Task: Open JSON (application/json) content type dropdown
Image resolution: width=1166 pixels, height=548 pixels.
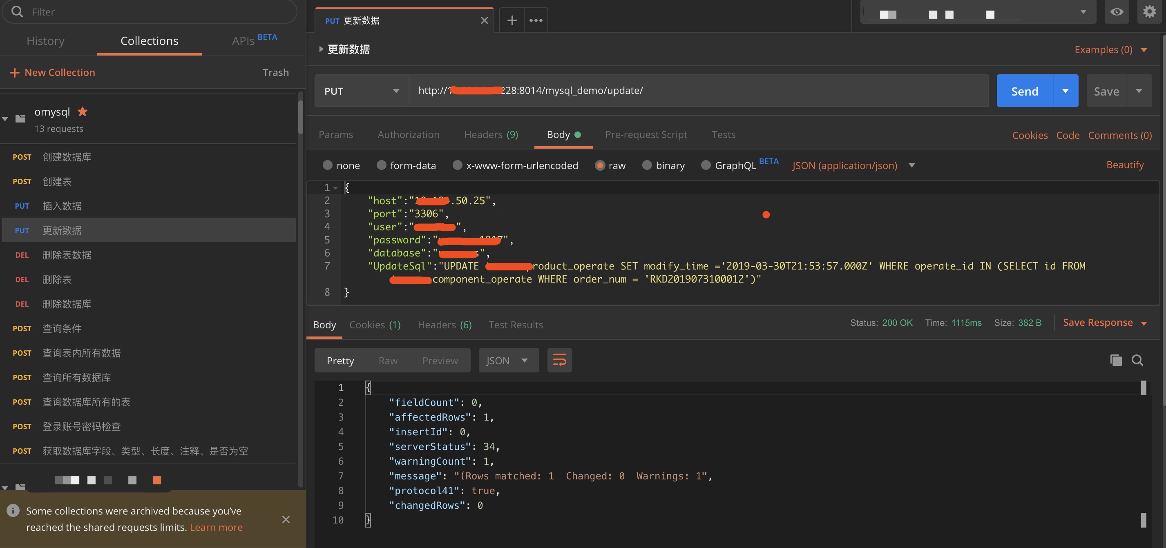Action: [x=853, y=166]
